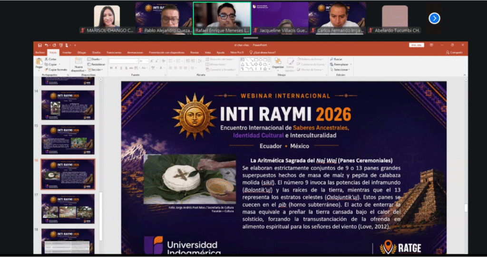Undo last action in PowerPoint quick access toolbar
Viewport: 487px width, 257px height.
pos(46,45)
